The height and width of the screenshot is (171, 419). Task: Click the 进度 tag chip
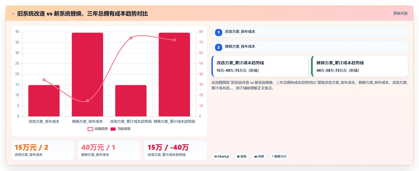click(259, 156)
